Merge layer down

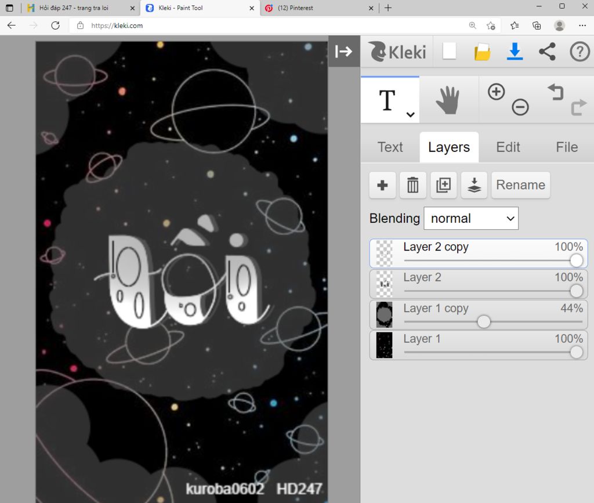(x=474, y=185)
